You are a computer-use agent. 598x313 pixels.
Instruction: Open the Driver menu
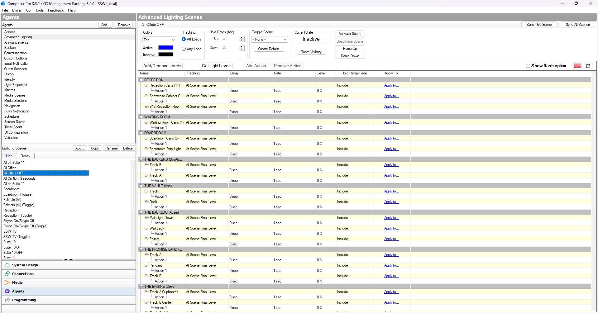[x=17, y=10]
